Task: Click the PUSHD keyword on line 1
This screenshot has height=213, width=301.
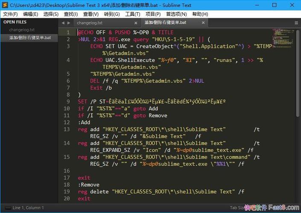Action: point(123,32)
